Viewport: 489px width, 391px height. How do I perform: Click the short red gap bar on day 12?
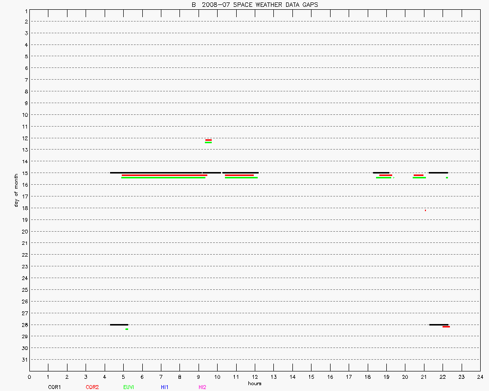[x=208, y=140]
